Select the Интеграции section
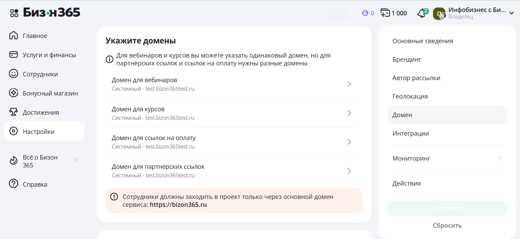Viewport: 520px width, 239px height. [410, 134]
